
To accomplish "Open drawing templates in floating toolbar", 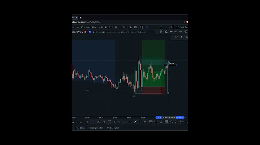I will (x=161, y=32).
